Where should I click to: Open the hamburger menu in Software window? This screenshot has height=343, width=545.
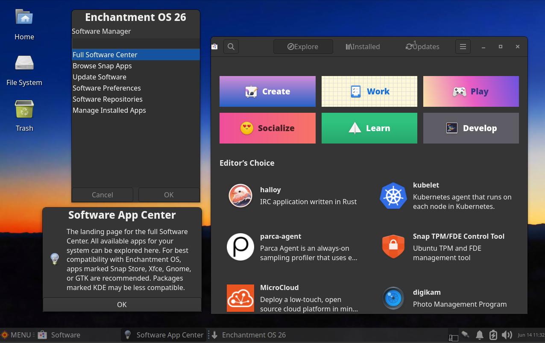coord(463,47)
